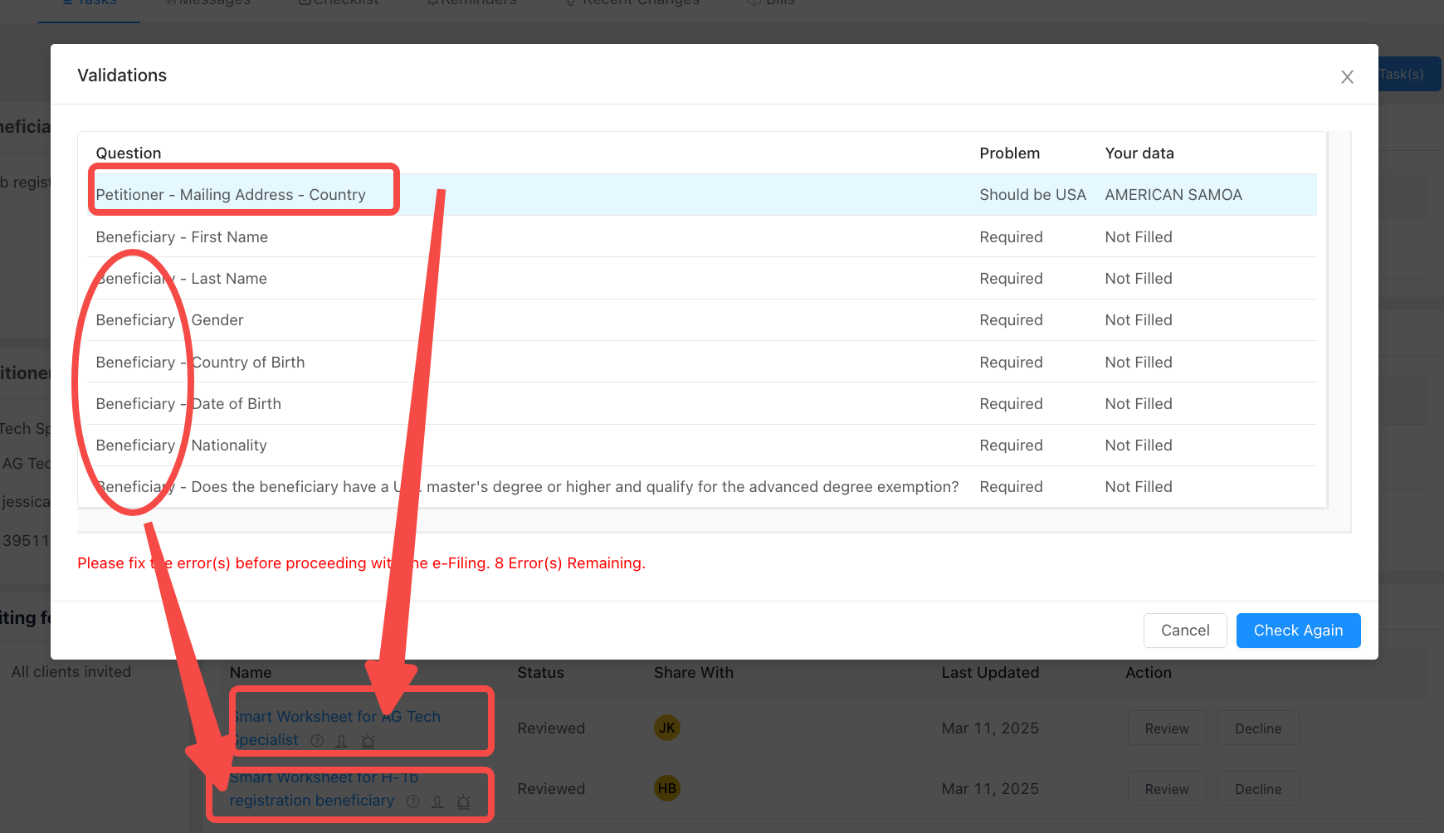Click Review for the JK shared worksheet
1444x833 pixels.
point(1166,728)
